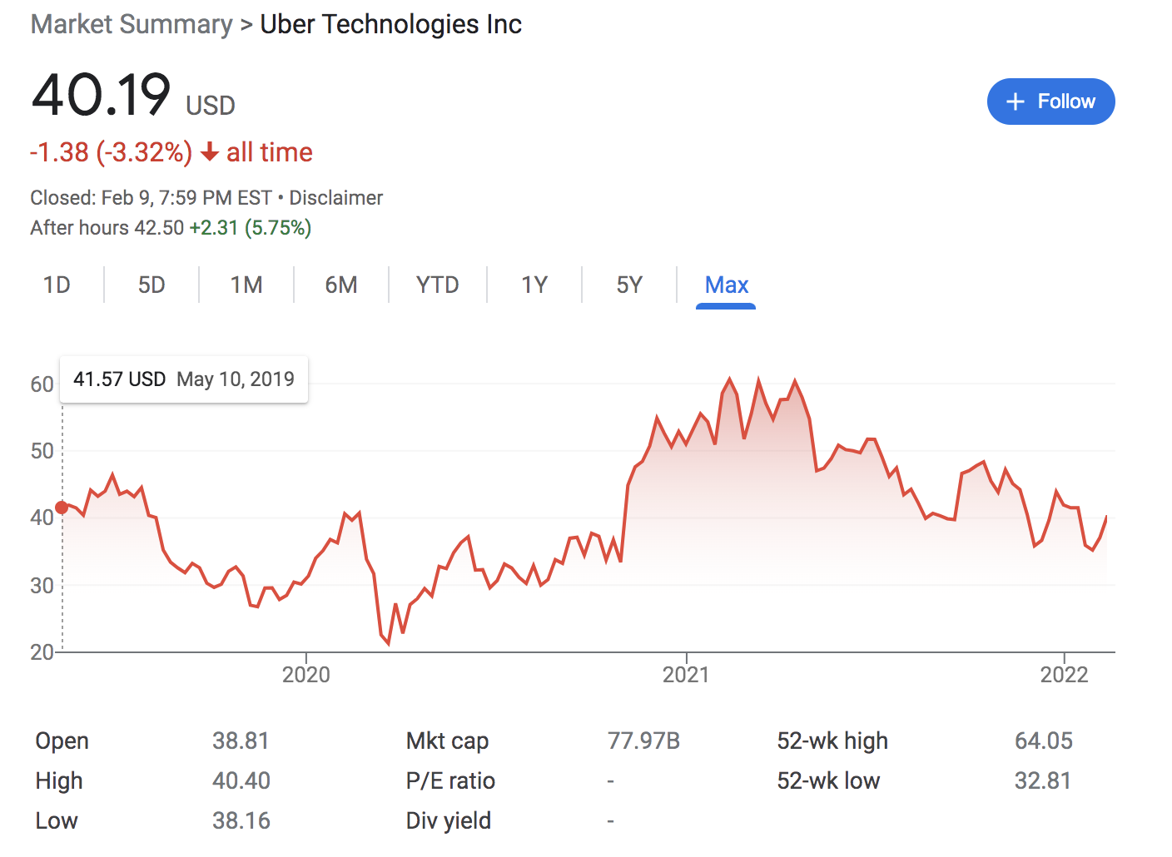Click the red chart start marker dot
Viewport: 1172px width, 857px height.
pyautogui.click(x=62, y=508)
